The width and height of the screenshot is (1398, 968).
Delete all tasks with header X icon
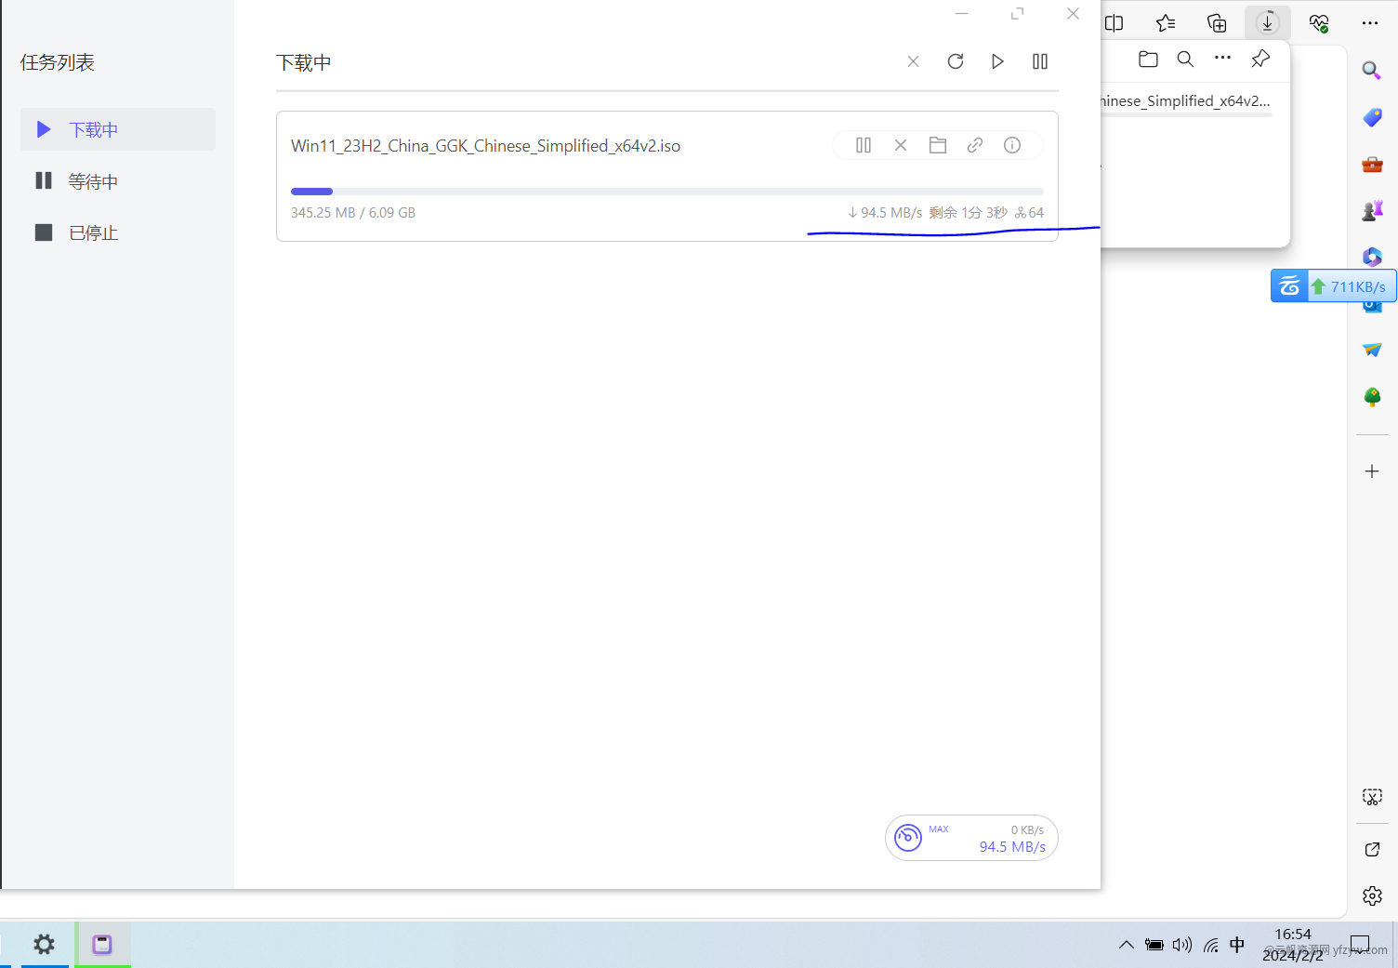913,61
